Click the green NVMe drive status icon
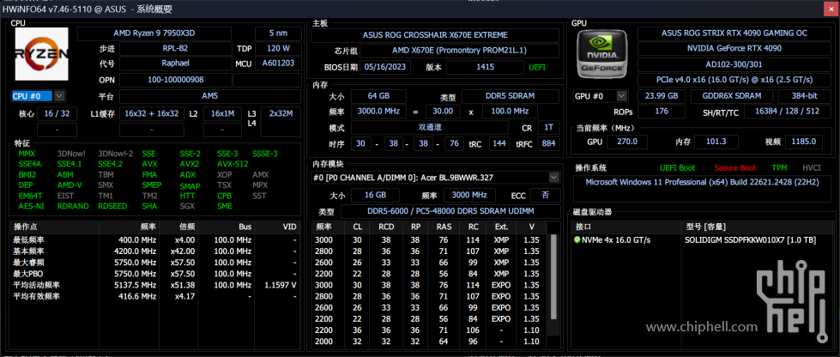840x357 pixels. pos(577,239)
